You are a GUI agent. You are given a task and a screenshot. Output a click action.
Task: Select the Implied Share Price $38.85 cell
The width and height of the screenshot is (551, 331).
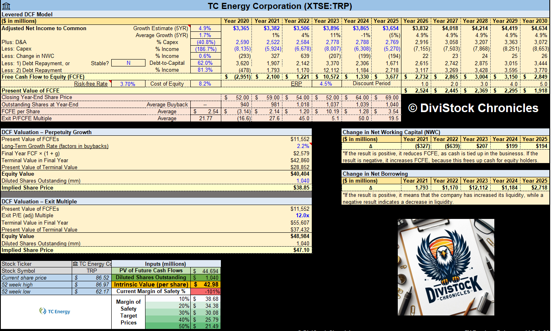(301, 188)
